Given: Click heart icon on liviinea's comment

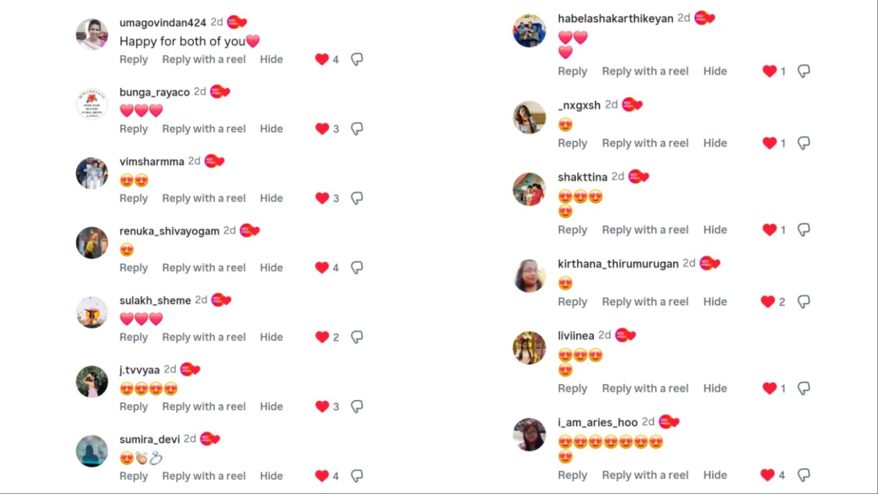Looking at the screenshot, I should point(769,389).
